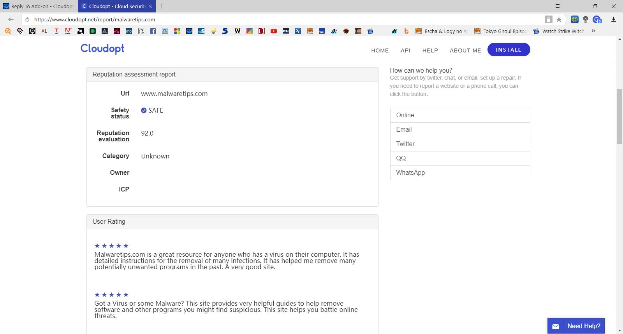This screenshot has width=623, height=334.
Task: Open the HELP navigation item
Action: 430,50
